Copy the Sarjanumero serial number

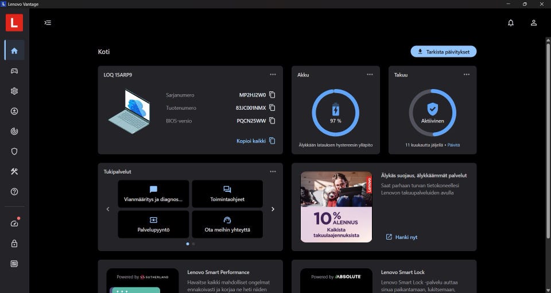click(x=272, y=95)
